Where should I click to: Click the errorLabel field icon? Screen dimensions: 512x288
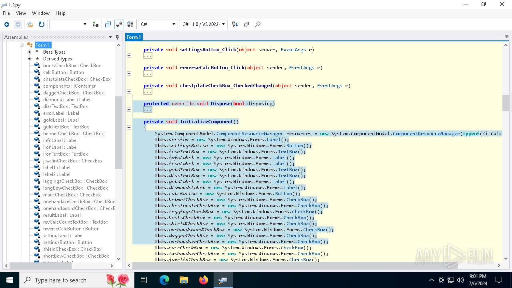tap(37, 113)
